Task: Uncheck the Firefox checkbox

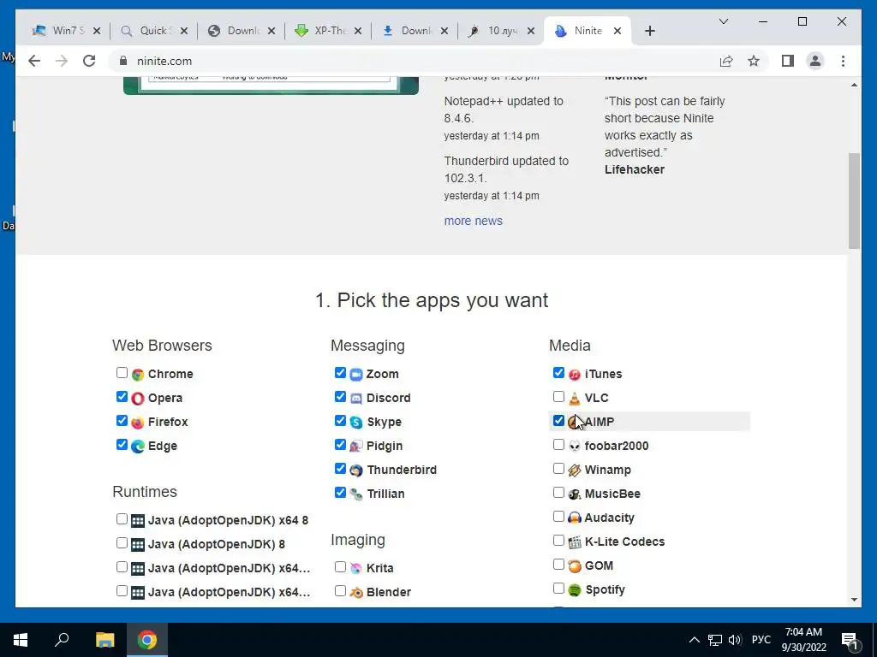Action: click(x=122, y=421)
